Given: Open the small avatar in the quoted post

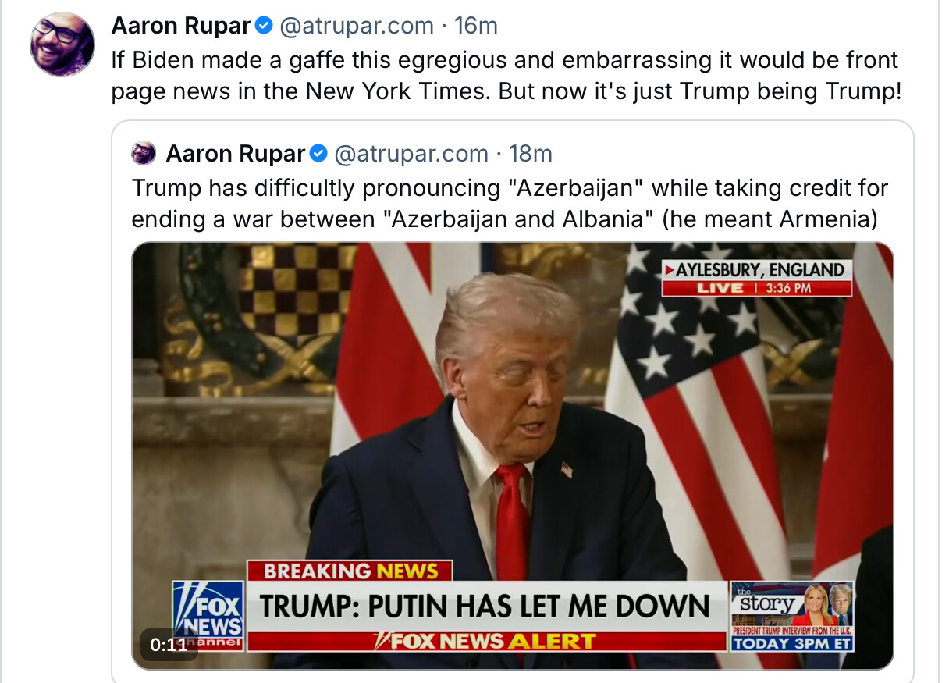Looking at the screenshot, I should [x=144, y=153].
